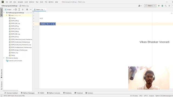Image resolution: width=173 pixels, height=97 pixels.
Task: Open the Project view selector dropdown
Action: click(9, 10)
